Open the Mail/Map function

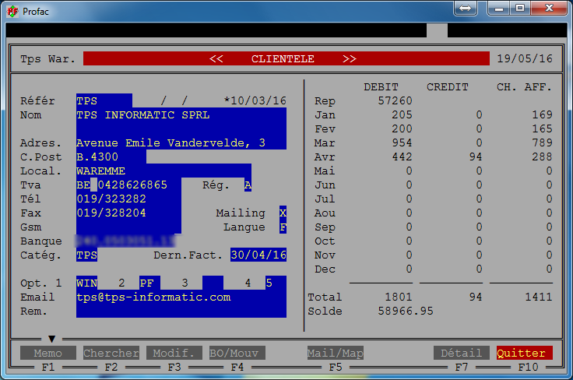click(336, 354)
